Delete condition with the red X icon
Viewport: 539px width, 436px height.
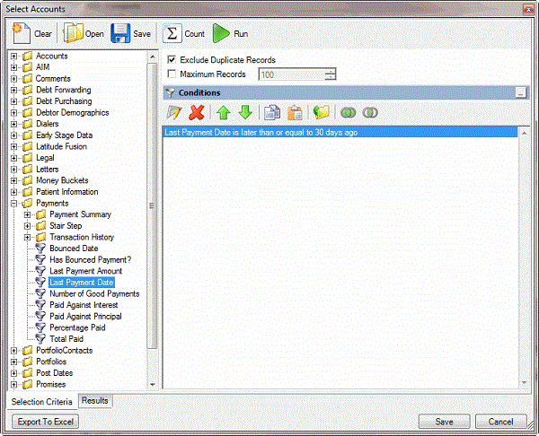click(198, 112)
